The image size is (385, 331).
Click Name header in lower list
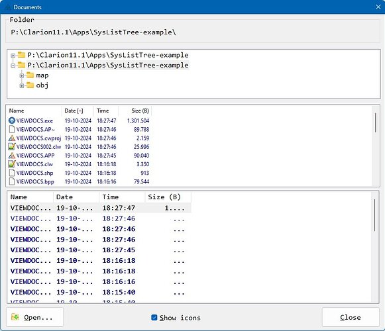click(x=30, y=197)
